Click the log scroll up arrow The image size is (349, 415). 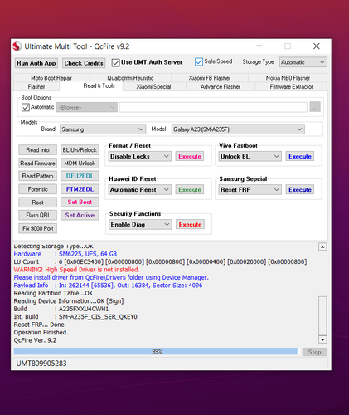pyautogui.click(x=322, y=247)
